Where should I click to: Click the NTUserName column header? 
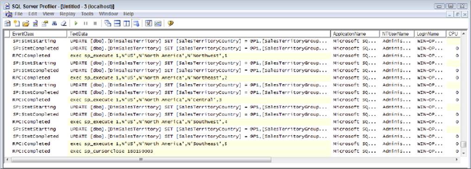(x=397, y=34)
